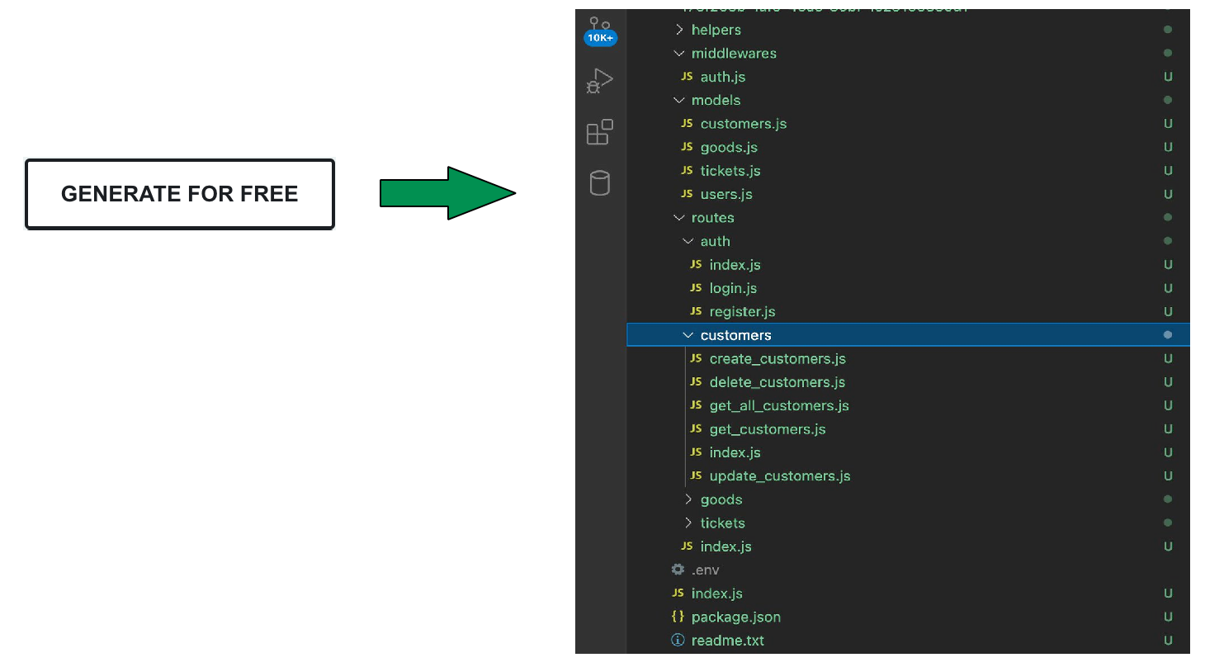This screenshot has width=1205, height=667.
Task: Click JS icon beside login.js
Action: coord(696,288)
